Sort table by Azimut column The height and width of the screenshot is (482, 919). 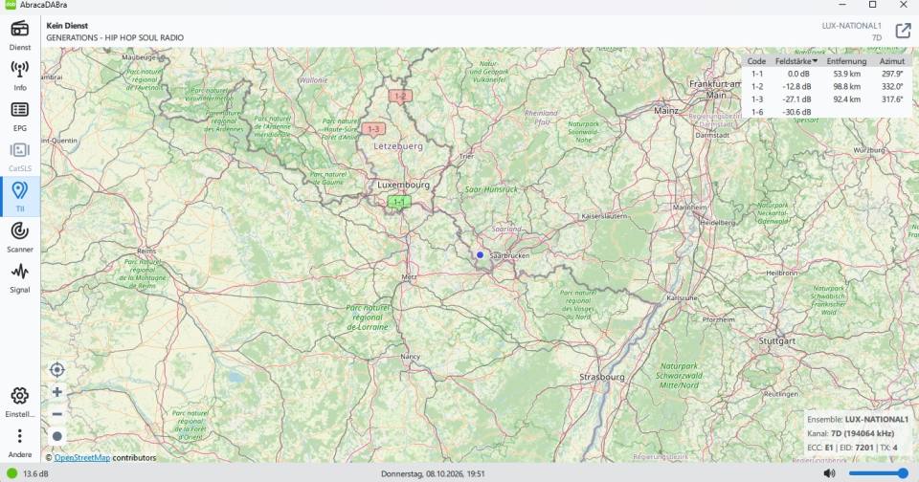[x=892, y=61]
